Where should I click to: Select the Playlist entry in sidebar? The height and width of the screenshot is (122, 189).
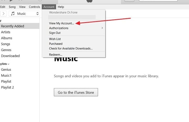[19, 82]
